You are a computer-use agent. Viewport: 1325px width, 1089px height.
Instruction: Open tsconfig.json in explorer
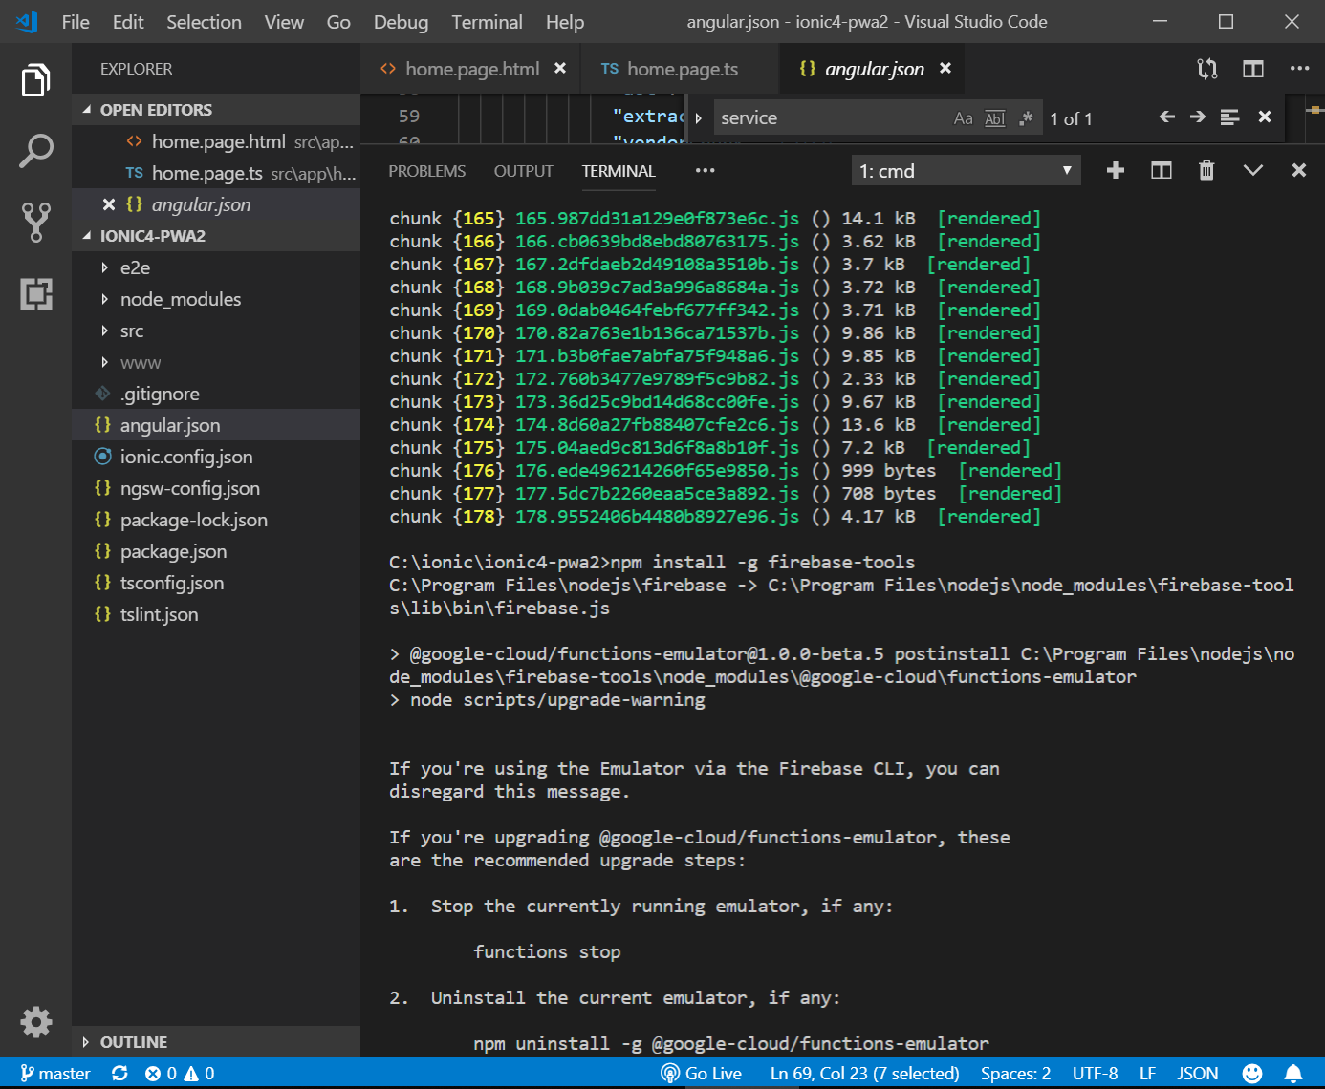[x=216, y=583]
